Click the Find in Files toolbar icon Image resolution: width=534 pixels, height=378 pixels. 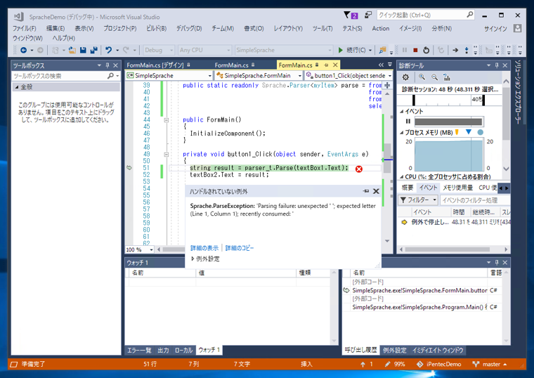tap(383, 50)
